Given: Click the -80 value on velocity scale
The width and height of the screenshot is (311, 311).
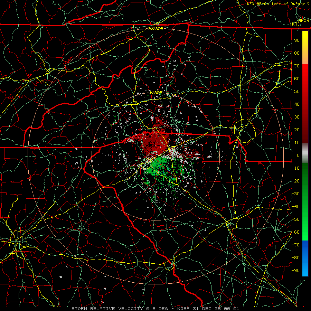Looking at the screenshot, I should pos(295,258).
